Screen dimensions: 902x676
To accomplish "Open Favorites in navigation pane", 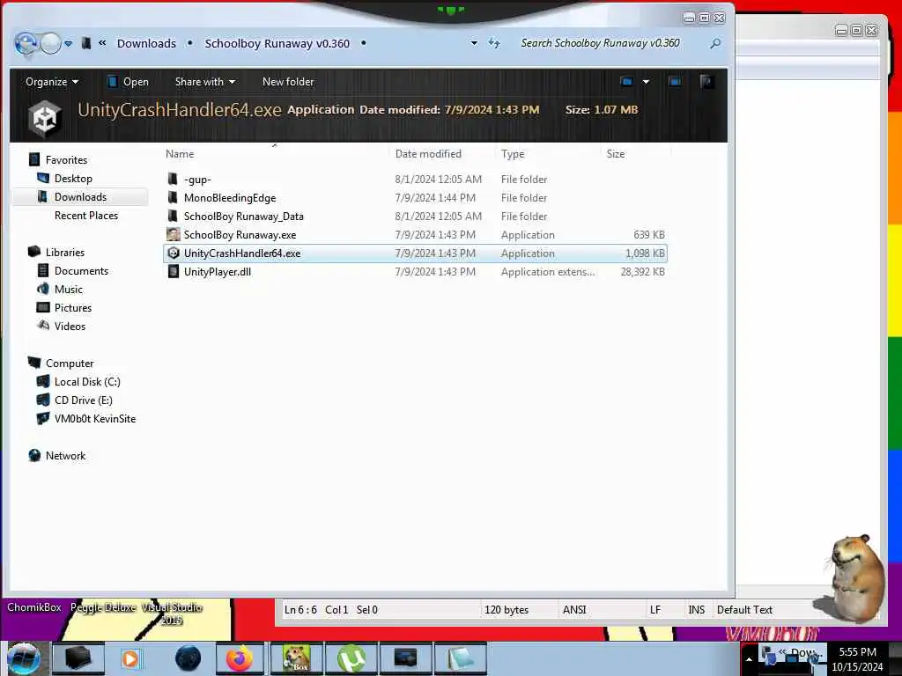I will coord(66,160).
